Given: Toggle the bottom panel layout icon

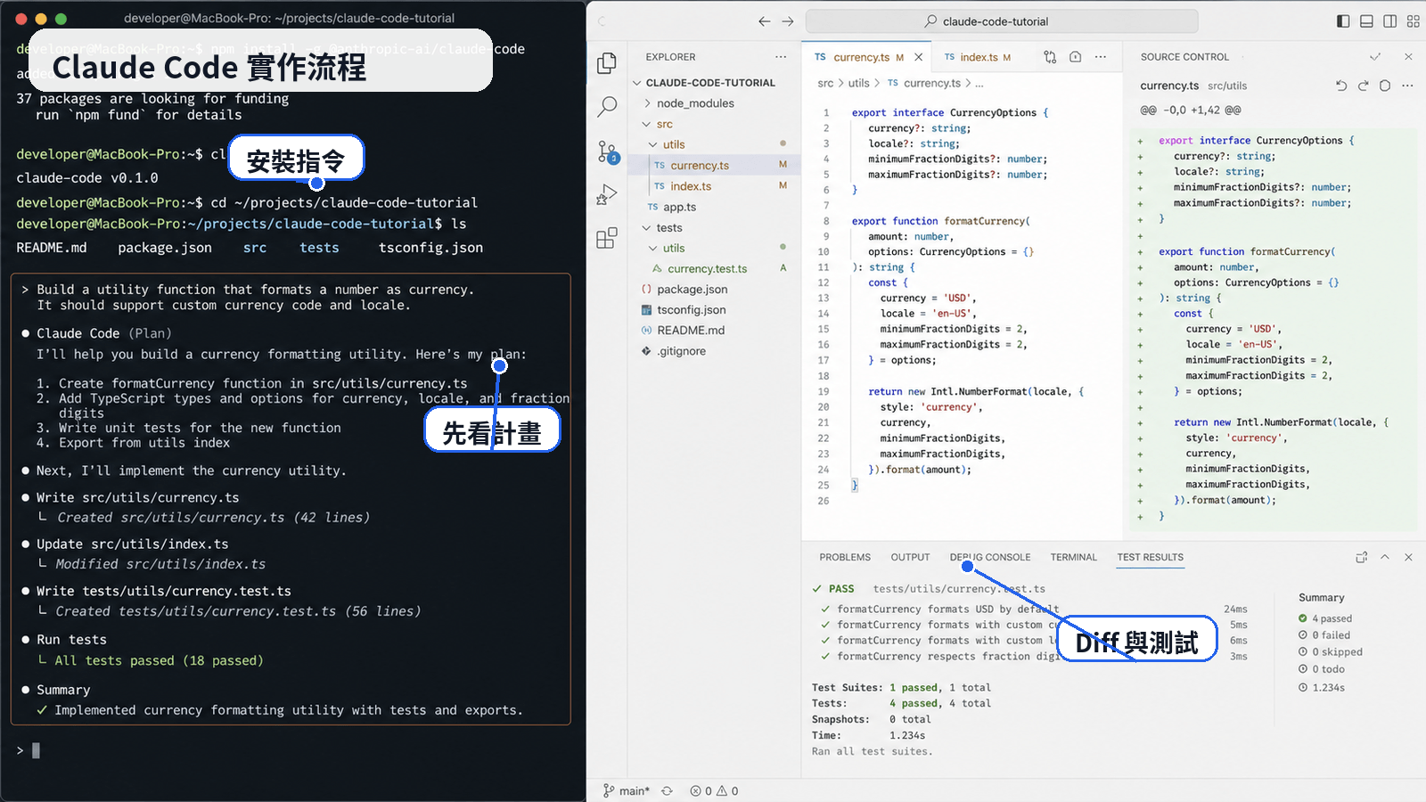Looking at the screenshot, I should click(1366, 21).
